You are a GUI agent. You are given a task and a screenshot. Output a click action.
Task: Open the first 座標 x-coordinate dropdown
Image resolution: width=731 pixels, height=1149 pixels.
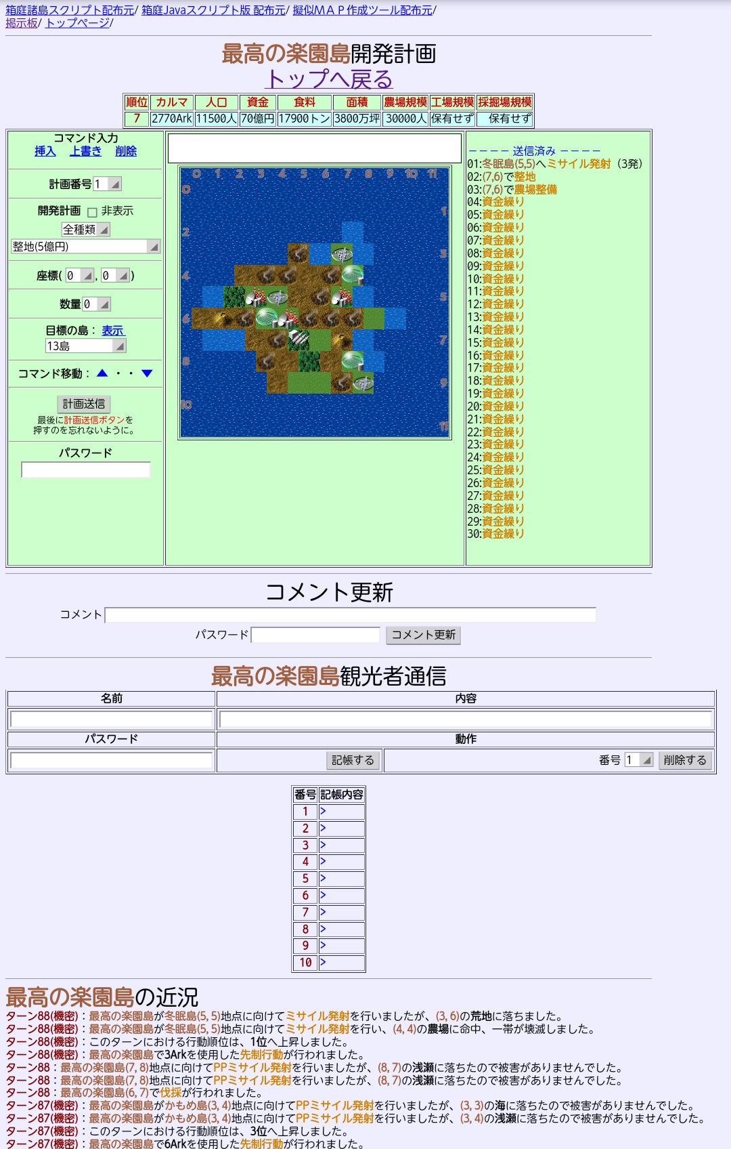[79, 276]
